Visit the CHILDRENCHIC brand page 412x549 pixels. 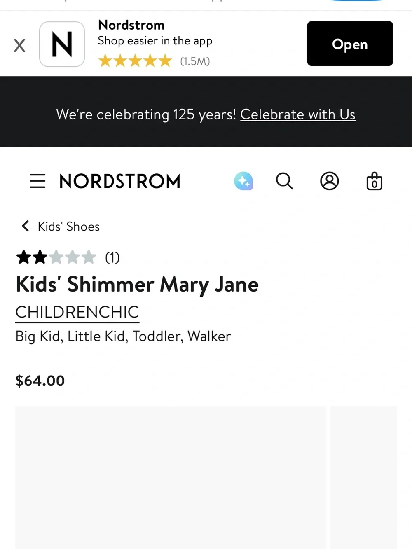tap(77, 312)
